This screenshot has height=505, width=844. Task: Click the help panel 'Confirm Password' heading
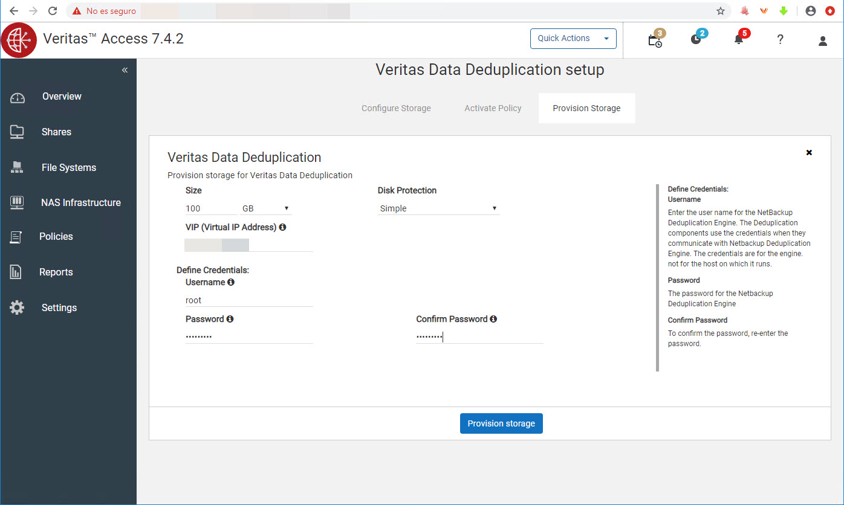click(698, 320)
